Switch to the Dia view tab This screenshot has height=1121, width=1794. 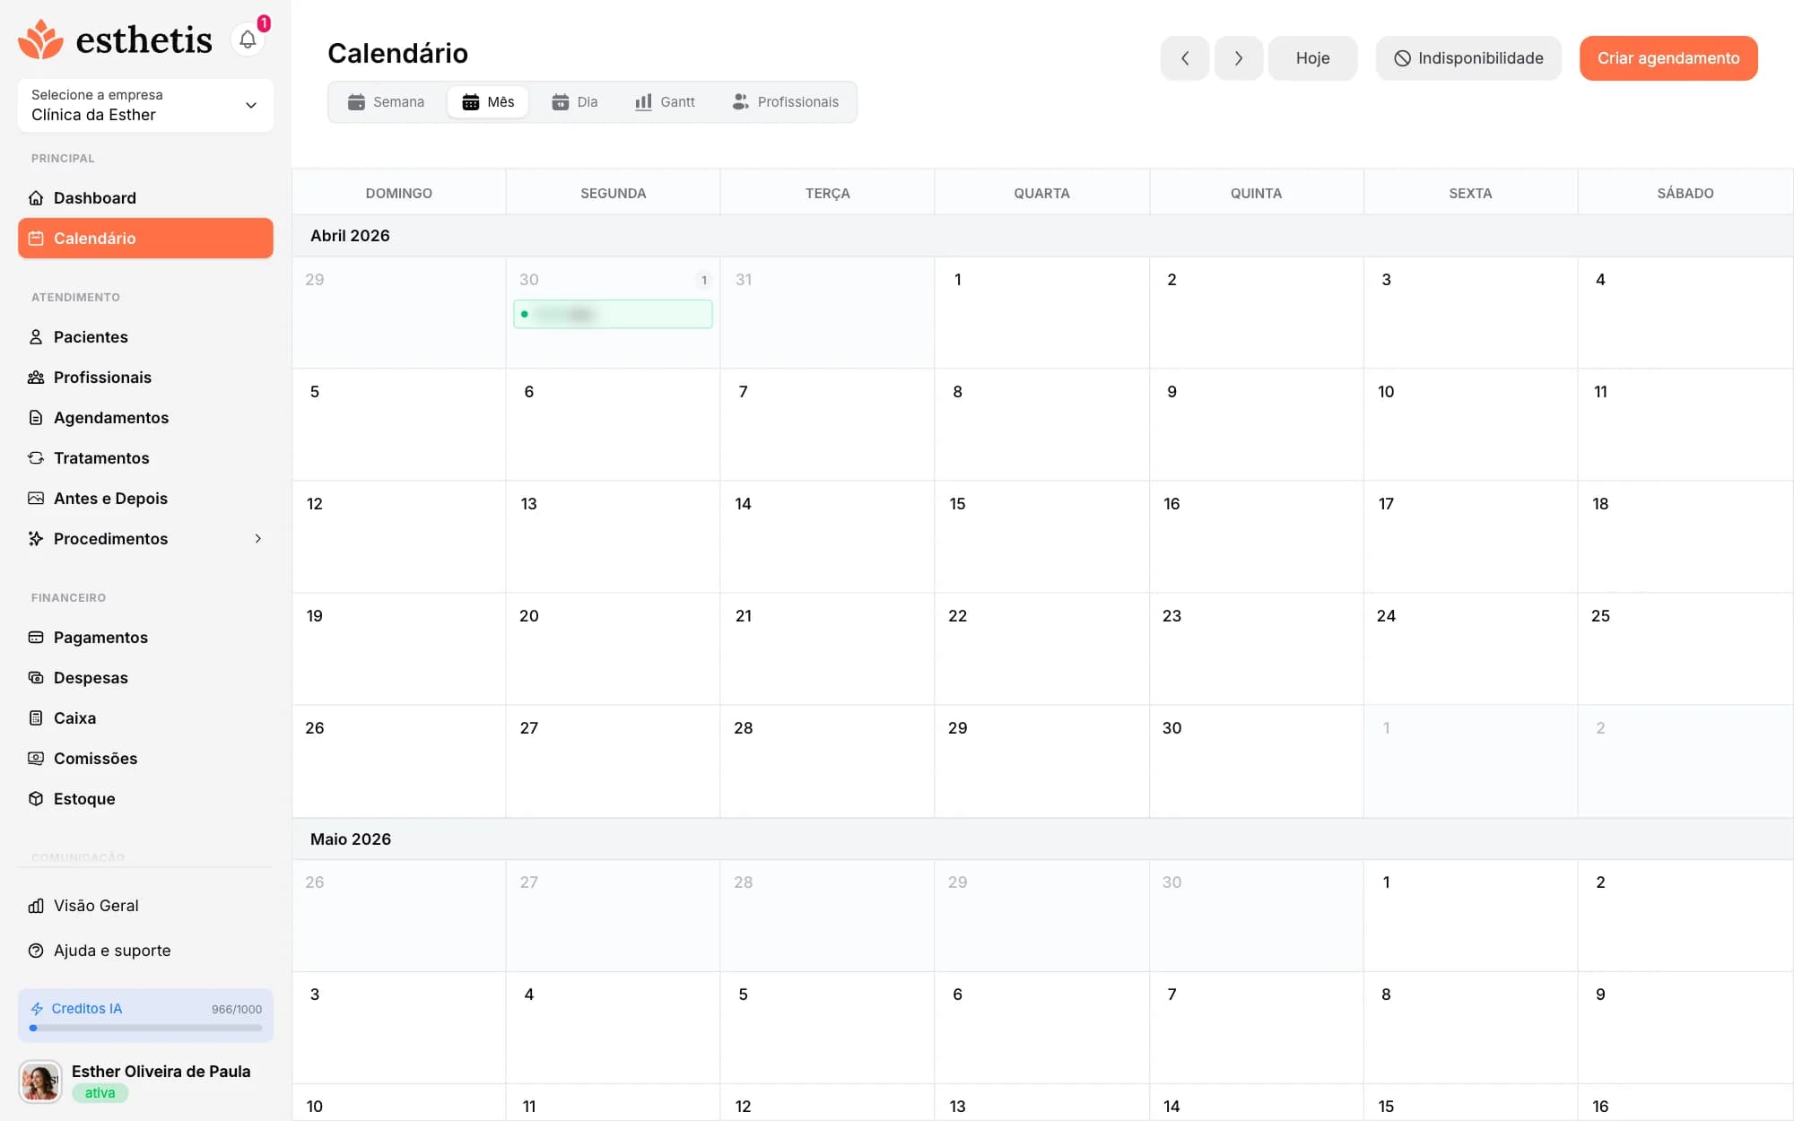575,102
